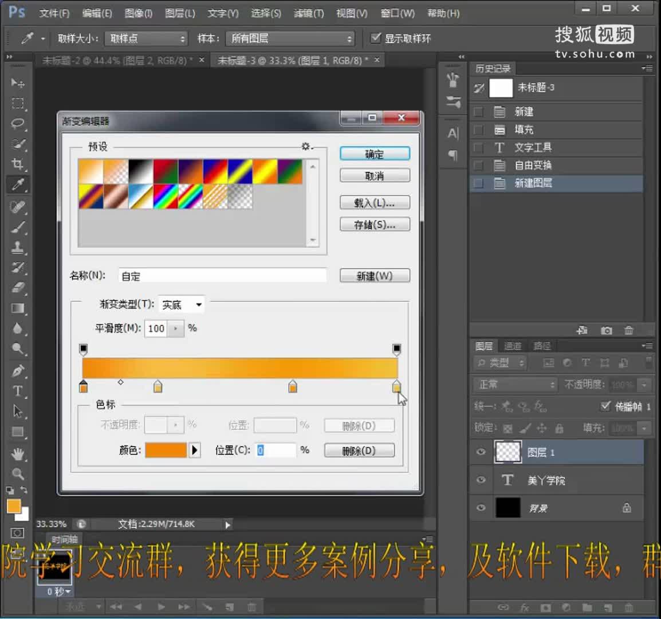Viewport: 661px width, 619px height.
Task: Click the new snapshot camera icon
Action: click(607, 331)
